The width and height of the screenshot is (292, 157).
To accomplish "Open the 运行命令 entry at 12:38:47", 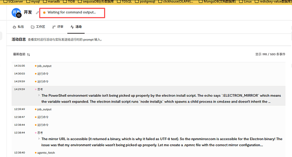I will (x=149, y=117).
